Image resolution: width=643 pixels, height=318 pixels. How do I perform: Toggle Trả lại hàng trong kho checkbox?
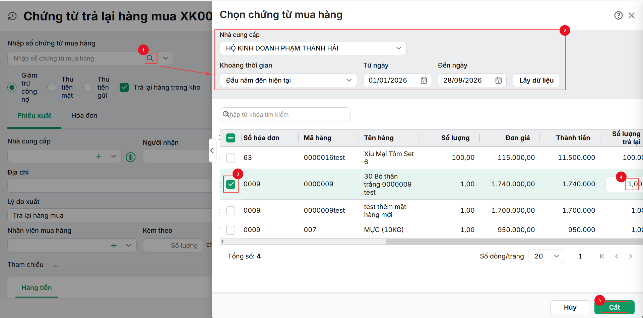(124, 87)
